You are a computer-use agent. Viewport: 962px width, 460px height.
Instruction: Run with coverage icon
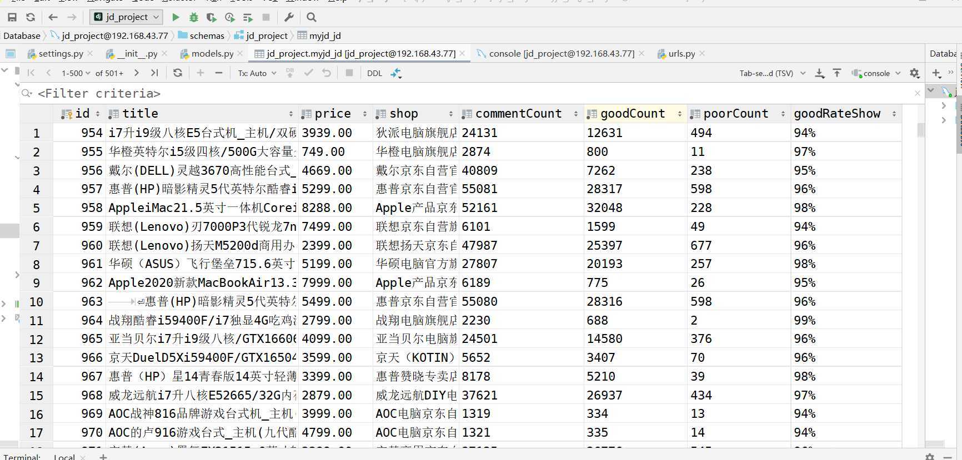click(211, 17)
